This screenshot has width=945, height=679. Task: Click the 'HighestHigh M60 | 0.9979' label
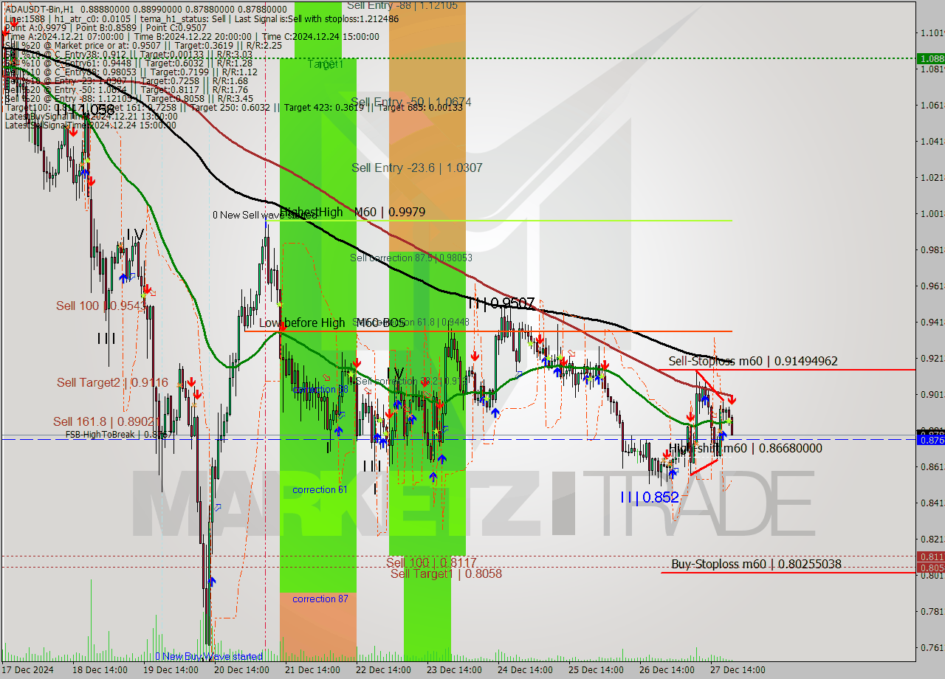tap(353, 213)
